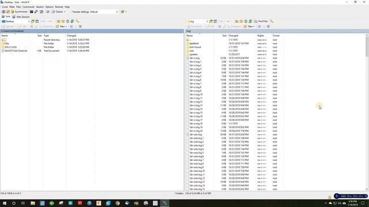Open Task View on the taskbar

[x=23, y=203]
